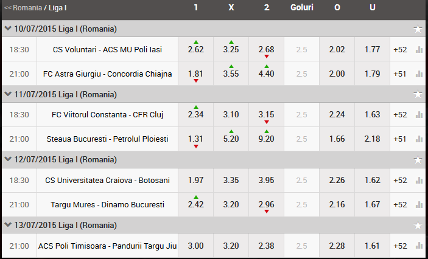Open statistics chart for Astra Giurgiu match
This screenshot has width=428, height=259.
click(419, 74)
